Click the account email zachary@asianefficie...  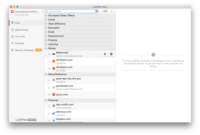[27, 12]
